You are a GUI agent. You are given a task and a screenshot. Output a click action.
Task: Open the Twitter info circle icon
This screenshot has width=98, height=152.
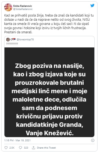[x=93, y=140]
